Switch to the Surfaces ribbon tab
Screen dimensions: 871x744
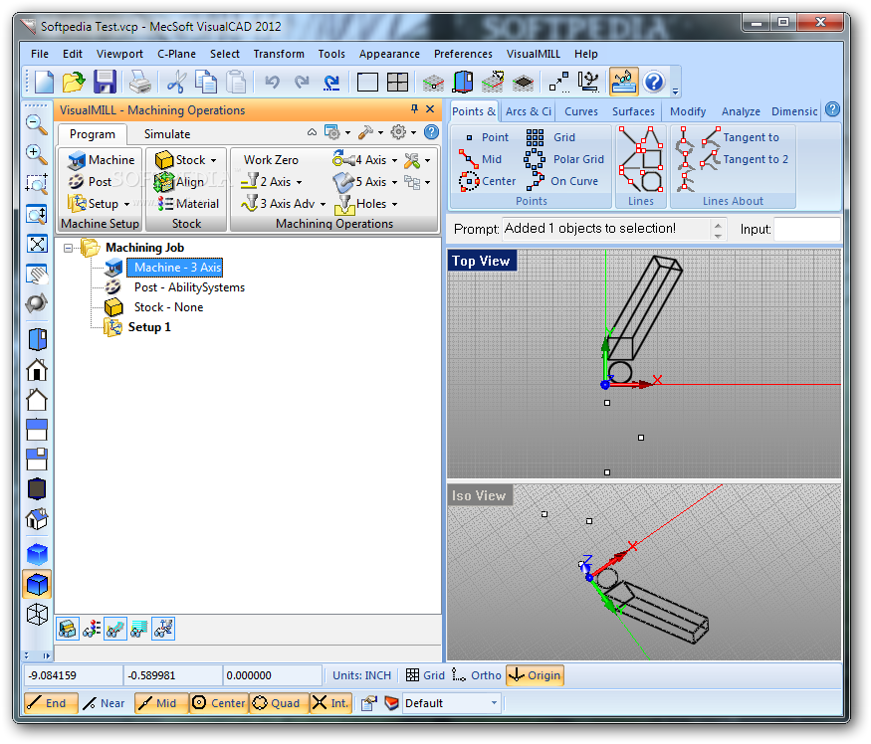coord(633,111)
